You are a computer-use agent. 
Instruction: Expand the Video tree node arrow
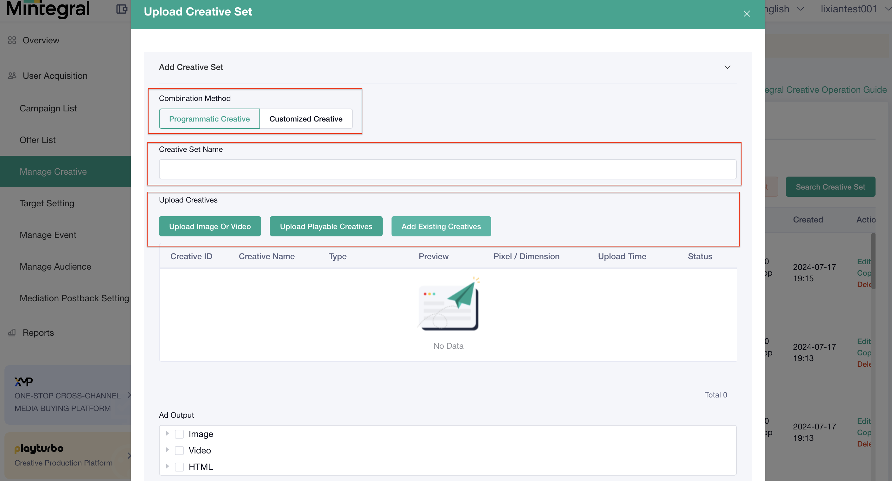pos(167,449)
